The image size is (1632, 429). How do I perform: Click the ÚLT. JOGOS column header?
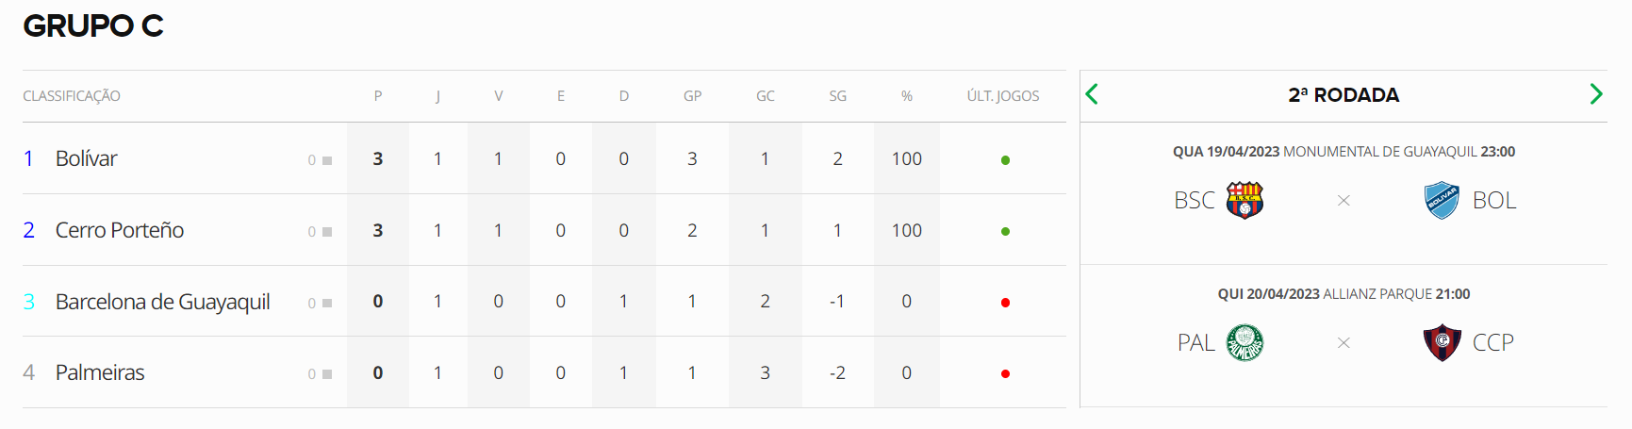pos(1003,96)
